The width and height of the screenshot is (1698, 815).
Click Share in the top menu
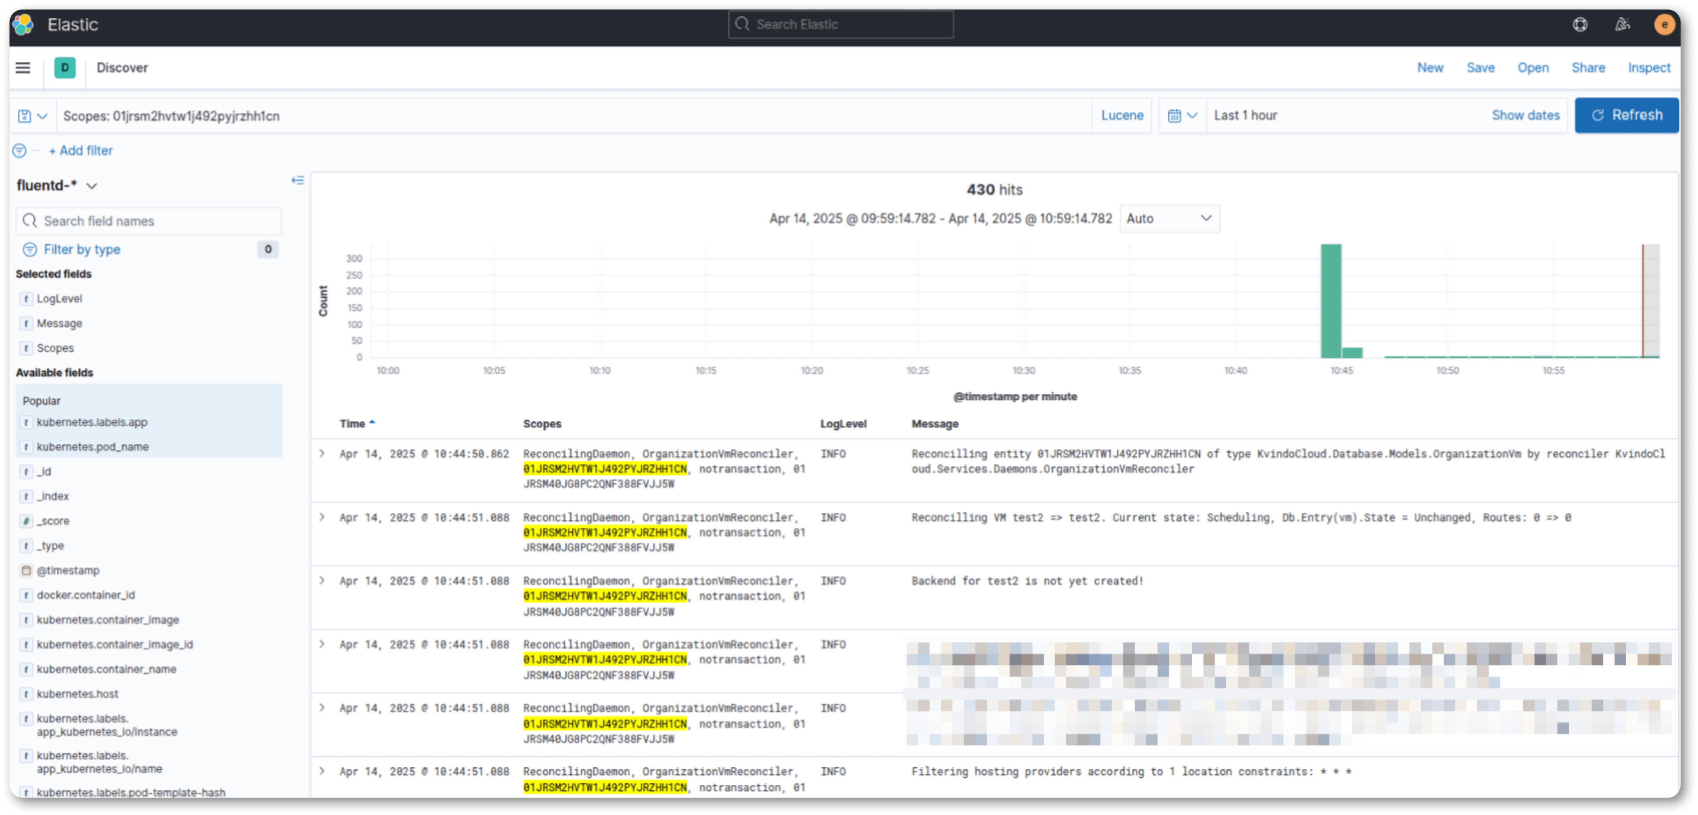[x=1588, y=68]
